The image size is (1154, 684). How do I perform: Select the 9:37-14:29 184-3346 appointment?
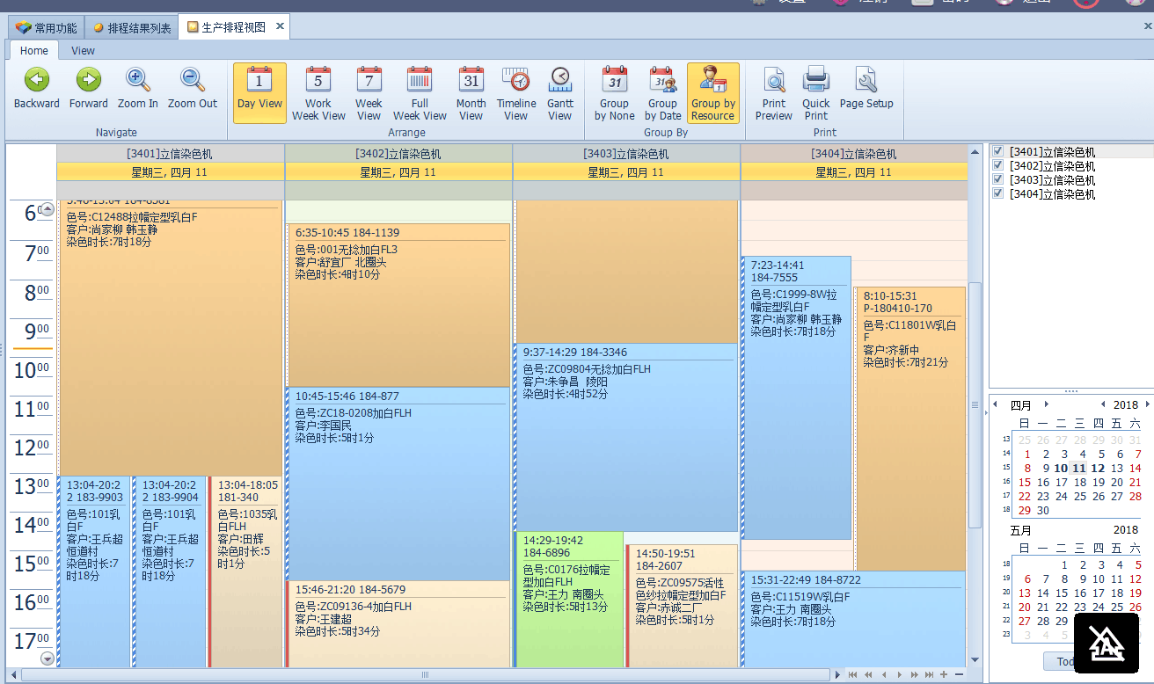625,437
